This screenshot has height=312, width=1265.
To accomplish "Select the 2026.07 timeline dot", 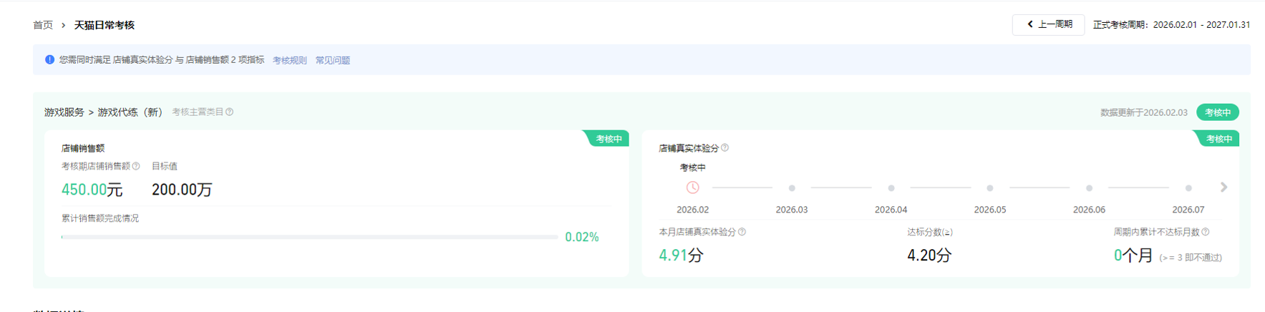I will 1188,188.
